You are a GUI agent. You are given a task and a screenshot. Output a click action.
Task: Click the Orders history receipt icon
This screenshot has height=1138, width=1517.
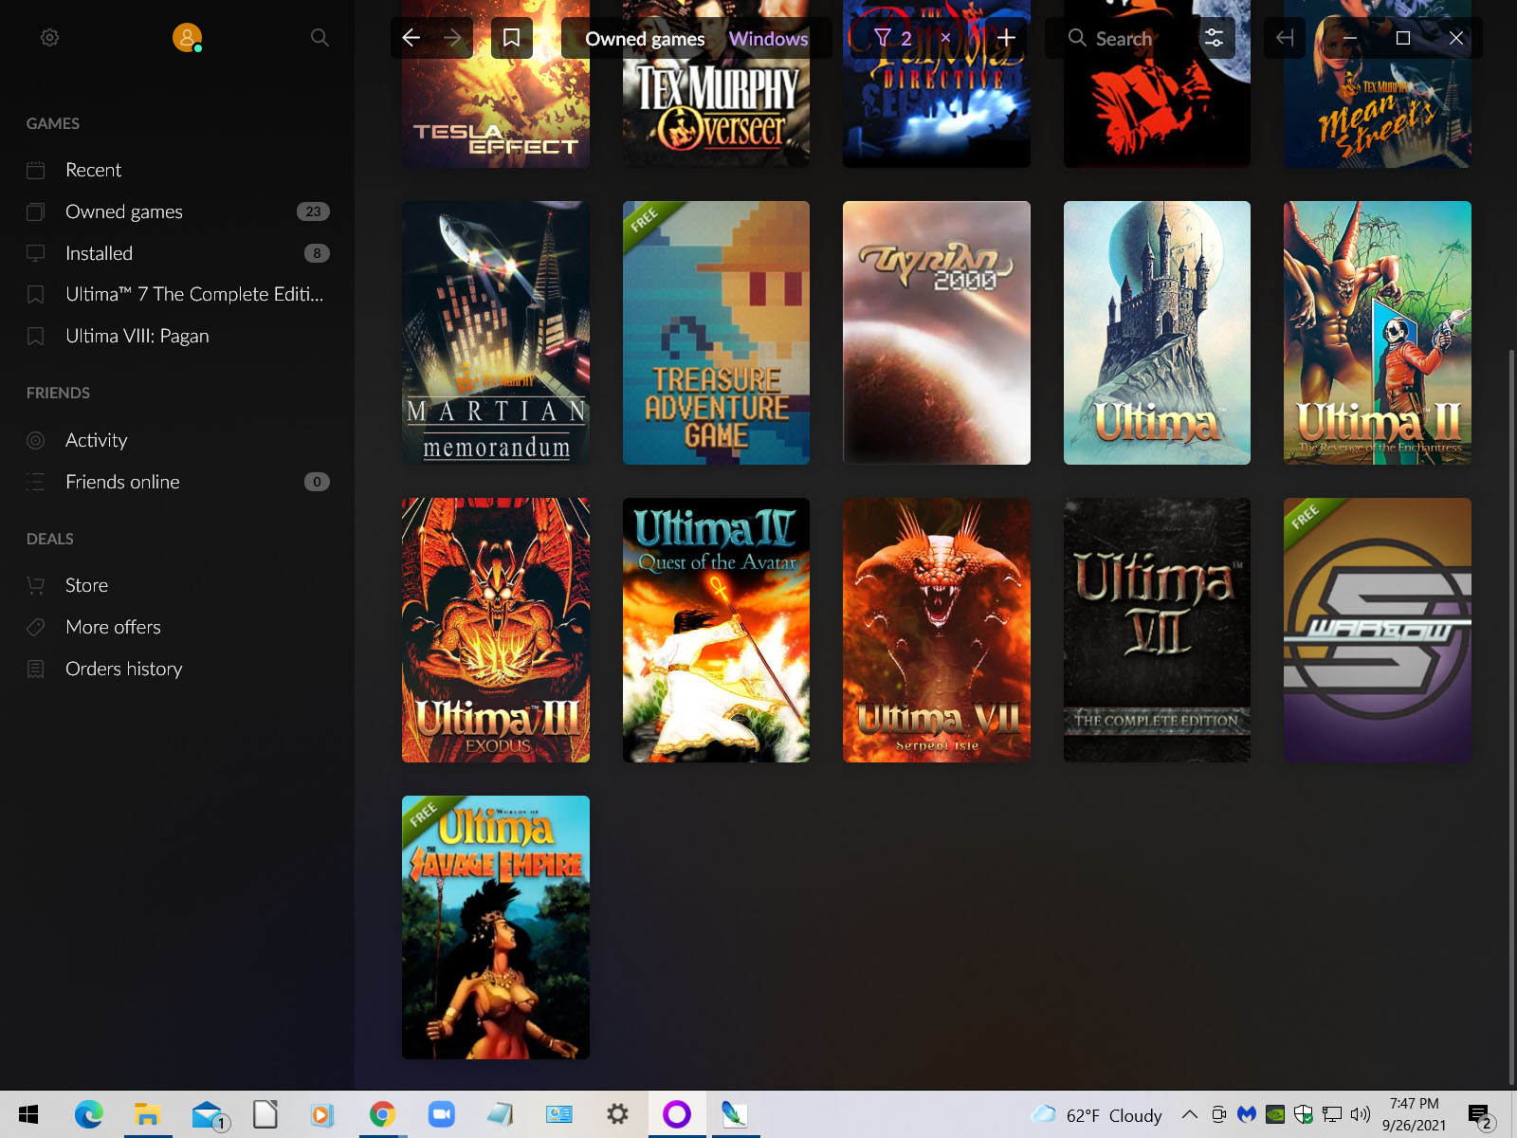36,669
